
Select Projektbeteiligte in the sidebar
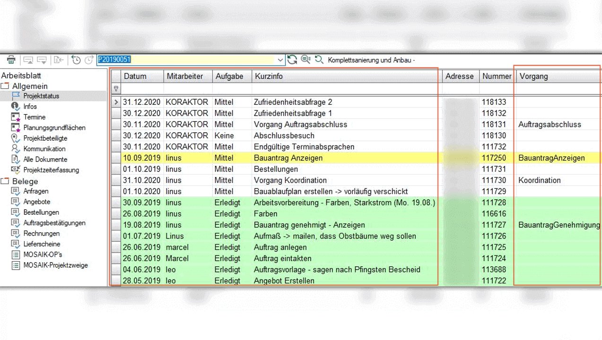(45, 138)
